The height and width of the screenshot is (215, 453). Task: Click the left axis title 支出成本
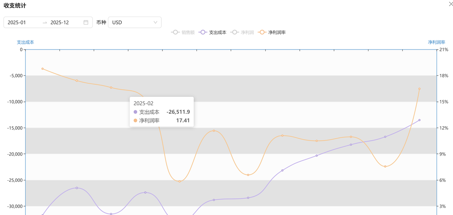pyautogui.click(x=25, y=42)
